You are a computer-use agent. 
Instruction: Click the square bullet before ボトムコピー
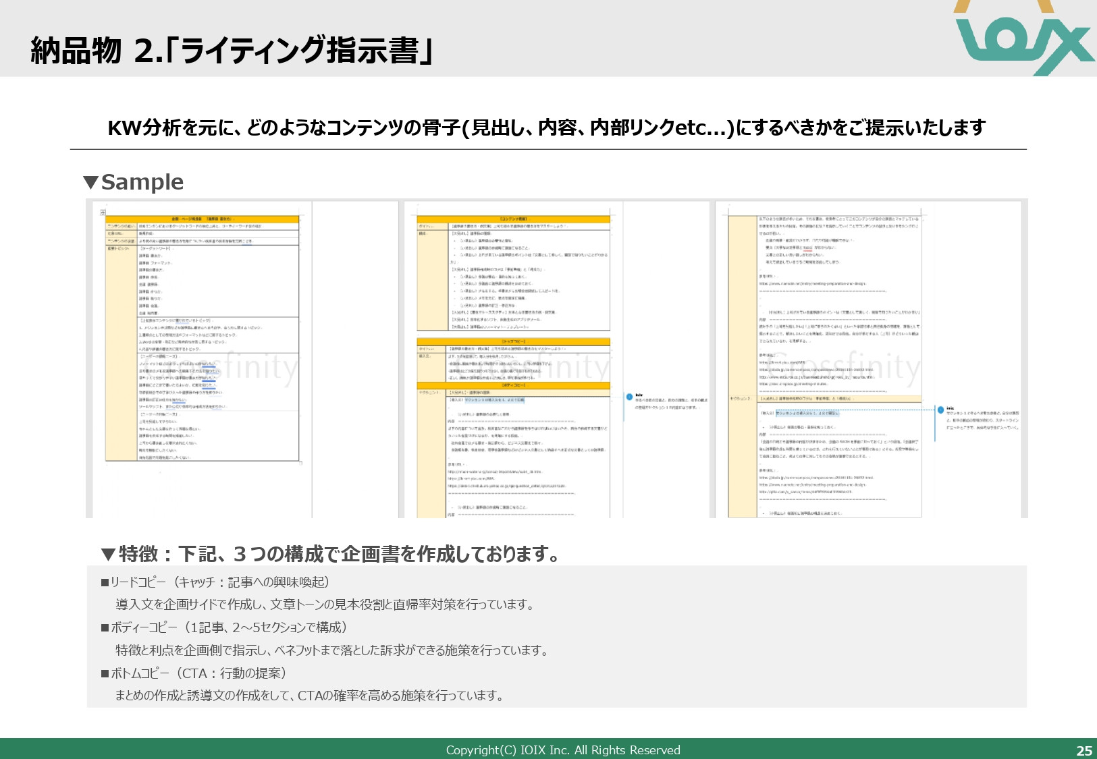point(105,673)
